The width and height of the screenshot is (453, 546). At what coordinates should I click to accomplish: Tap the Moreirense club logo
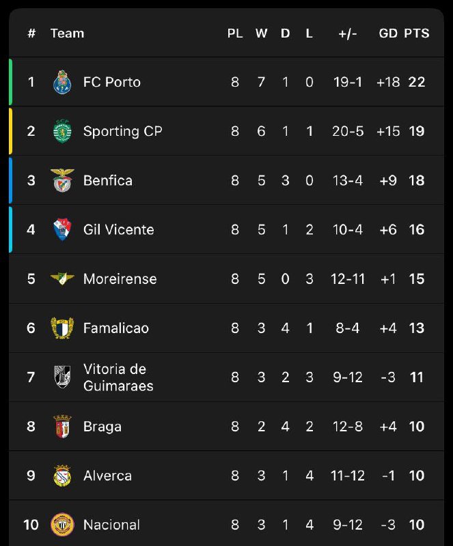[62, 278]
